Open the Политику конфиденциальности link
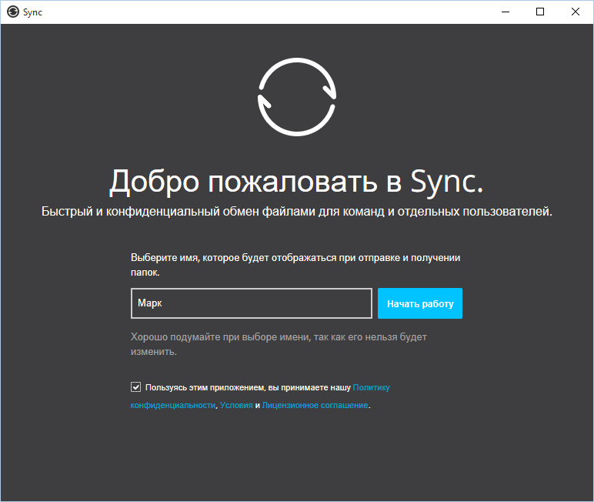The height and width of the screenshot is (502, 594). [x=376, y=388]
